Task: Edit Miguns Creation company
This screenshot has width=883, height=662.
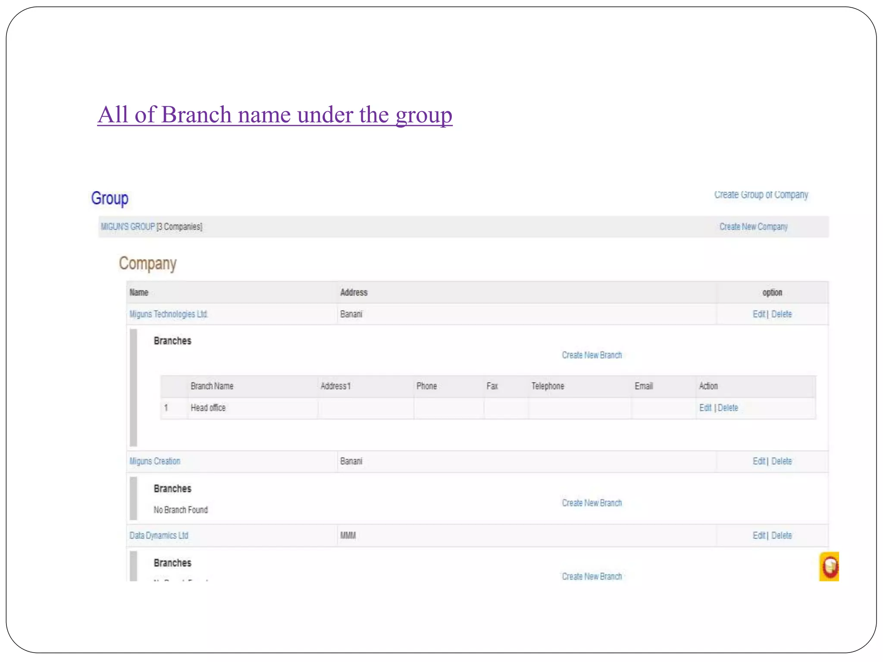Action: [759, 461]
